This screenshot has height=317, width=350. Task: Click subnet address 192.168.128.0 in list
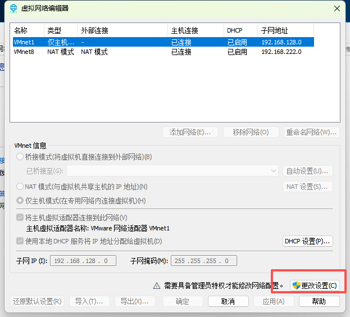[x=281, y=42]
